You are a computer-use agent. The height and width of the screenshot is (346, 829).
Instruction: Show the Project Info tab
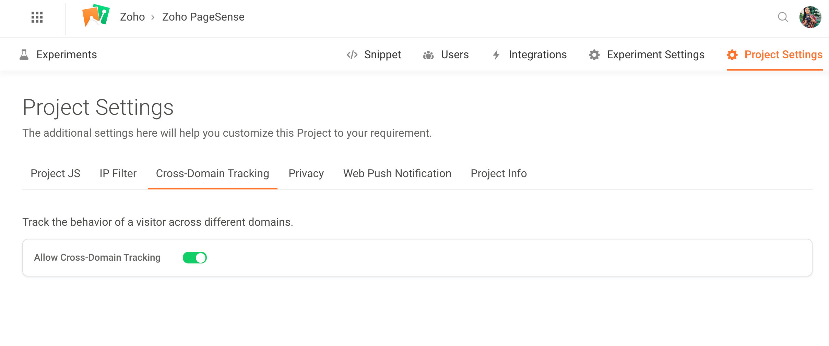(498, 173)
